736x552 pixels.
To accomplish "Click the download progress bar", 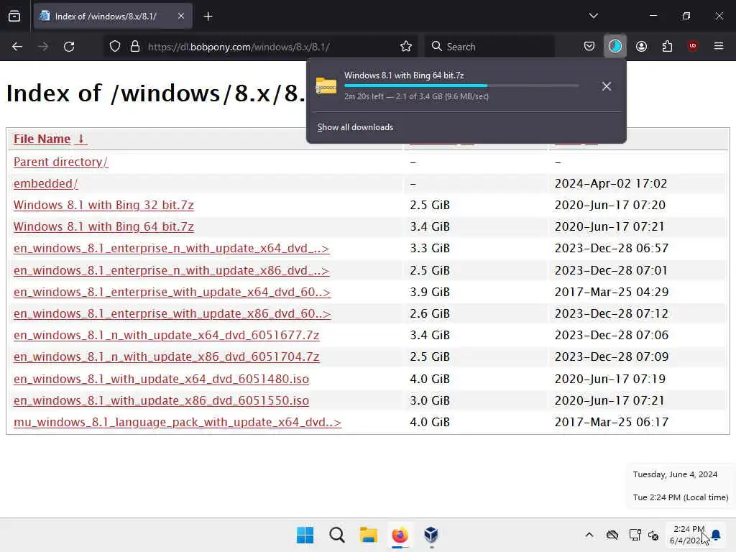I will click(x=461, y=86).
